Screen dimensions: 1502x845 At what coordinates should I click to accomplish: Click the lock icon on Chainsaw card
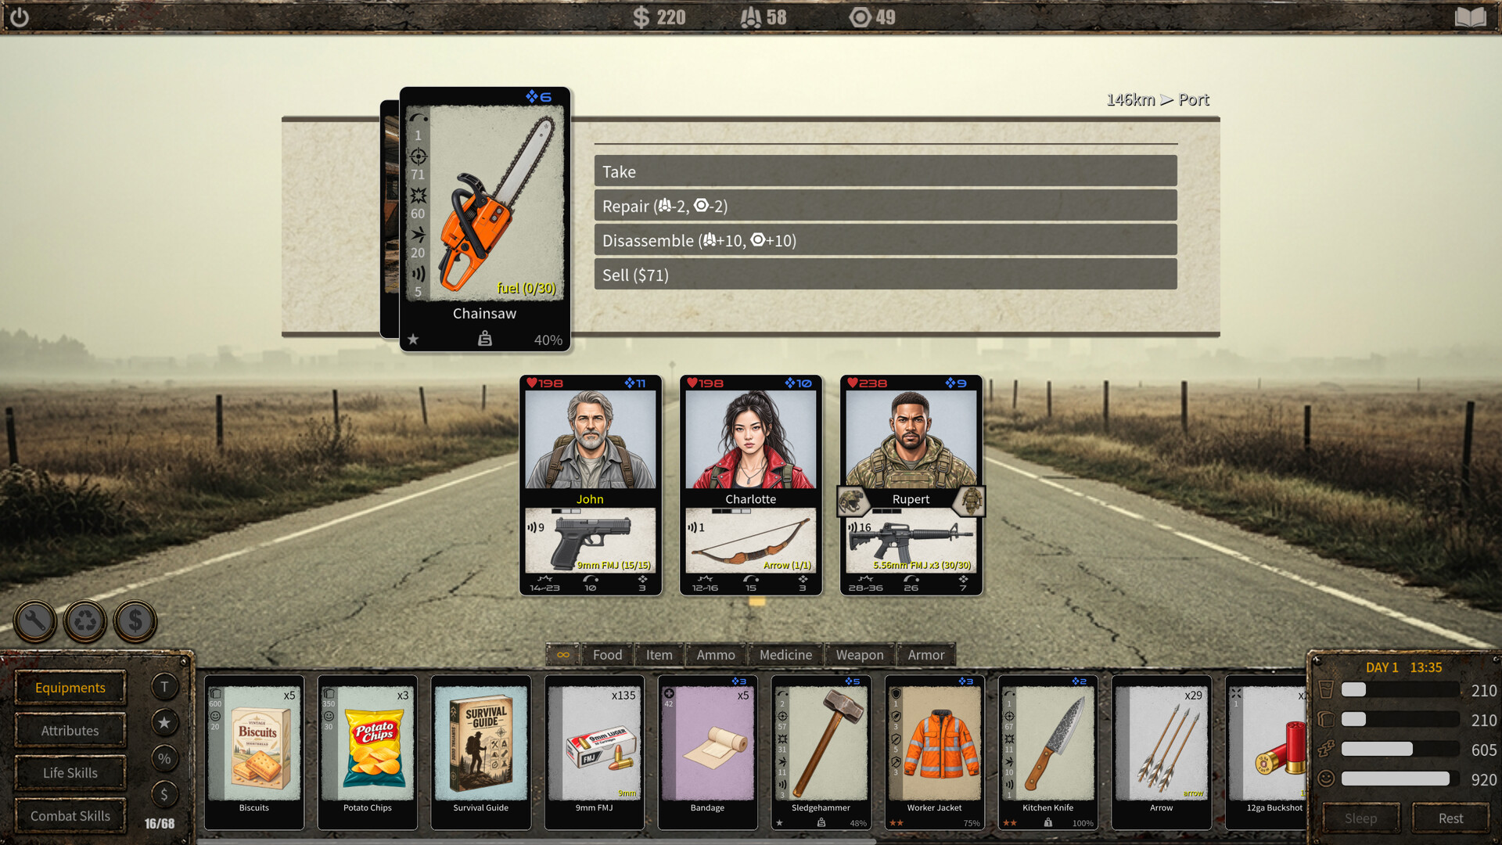[x=485, y=339]
